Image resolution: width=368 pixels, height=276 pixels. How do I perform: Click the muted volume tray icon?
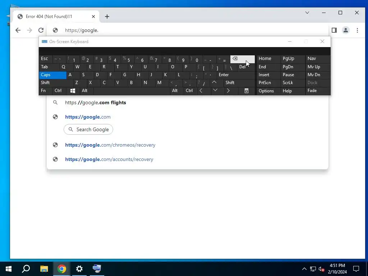322,269
